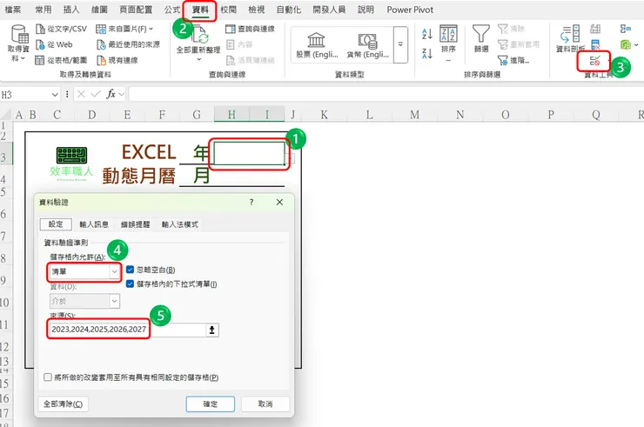Viewport: 644px width, 427px height.
Task: Click the formula bar input
Action: pyautogui.click(x=386, y=95)
